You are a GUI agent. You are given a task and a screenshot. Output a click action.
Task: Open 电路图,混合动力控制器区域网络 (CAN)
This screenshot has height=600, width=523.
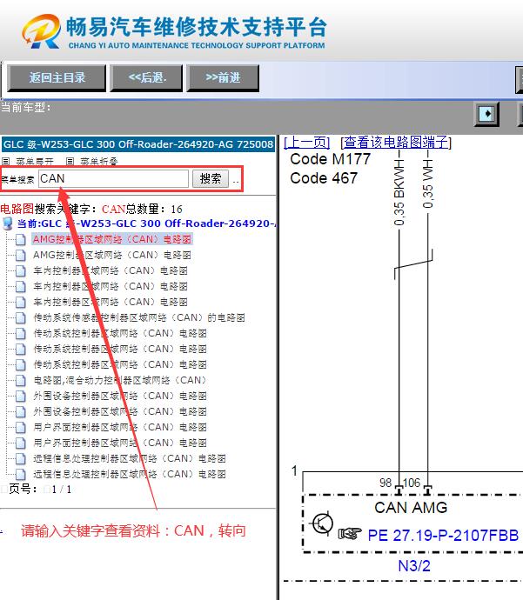(120, 380)
